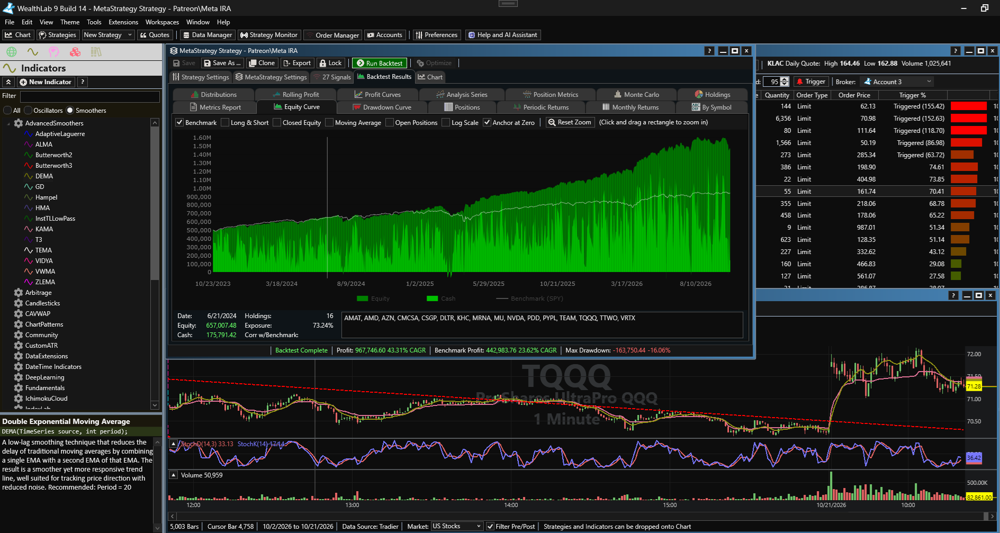The height and width of the screenshot is (533, 1000).
Task: Collapse the AdvancedSmoothers tree group
Action: pyautogui.click(x=8, y=123)
